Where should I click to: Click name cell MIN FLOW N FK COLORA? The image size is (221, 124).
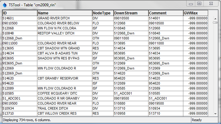[65, 28]
